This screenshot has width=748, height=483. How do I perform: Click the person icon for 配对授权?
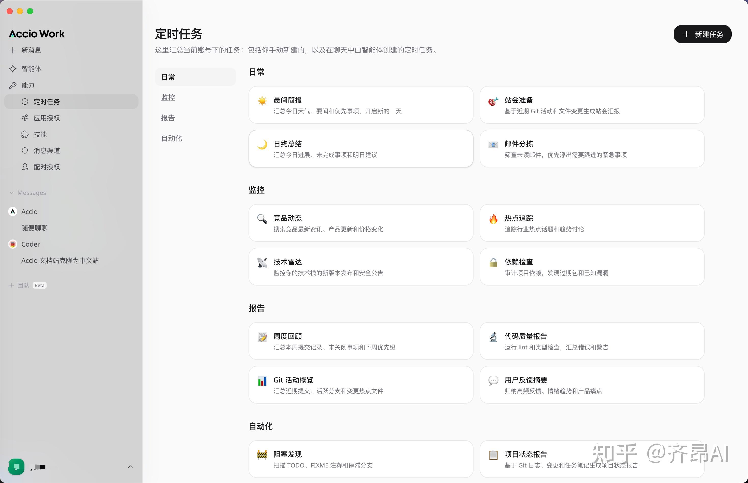(25, 167)
